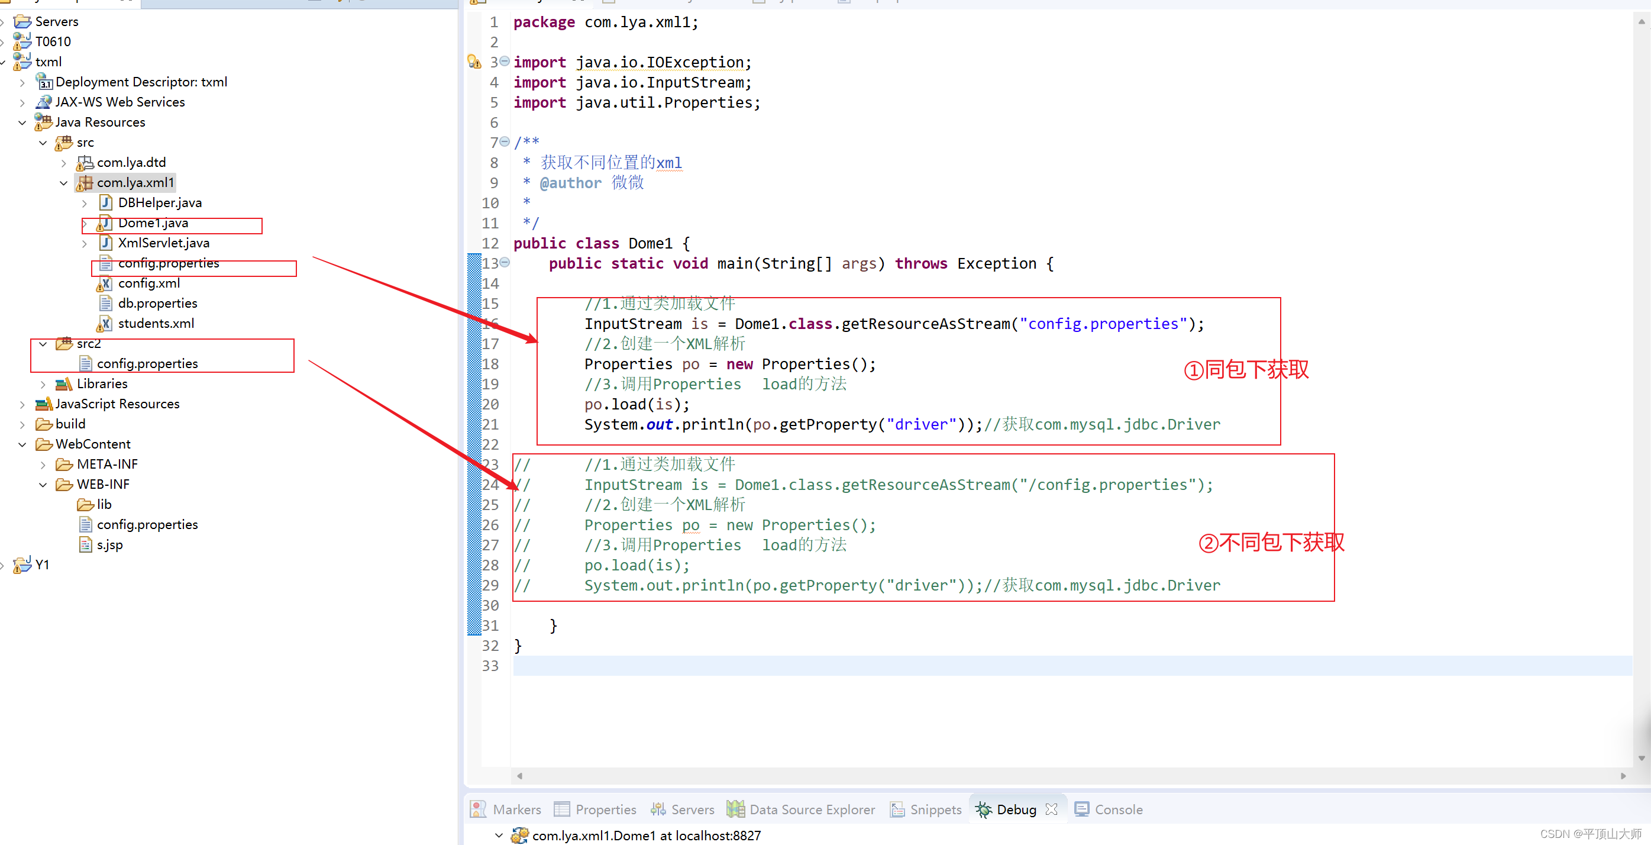Click the debug entry com.lya.xml1.Dome1 at localhost:8827
The height and width of the screenshot is (845, 1651).
[646, 836]
